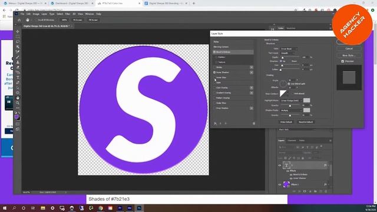Image resolution: width=377 pixels, height=212 pixels.
Task: Click the Photoshop logo in menu bar
Action: click(16, 14)
